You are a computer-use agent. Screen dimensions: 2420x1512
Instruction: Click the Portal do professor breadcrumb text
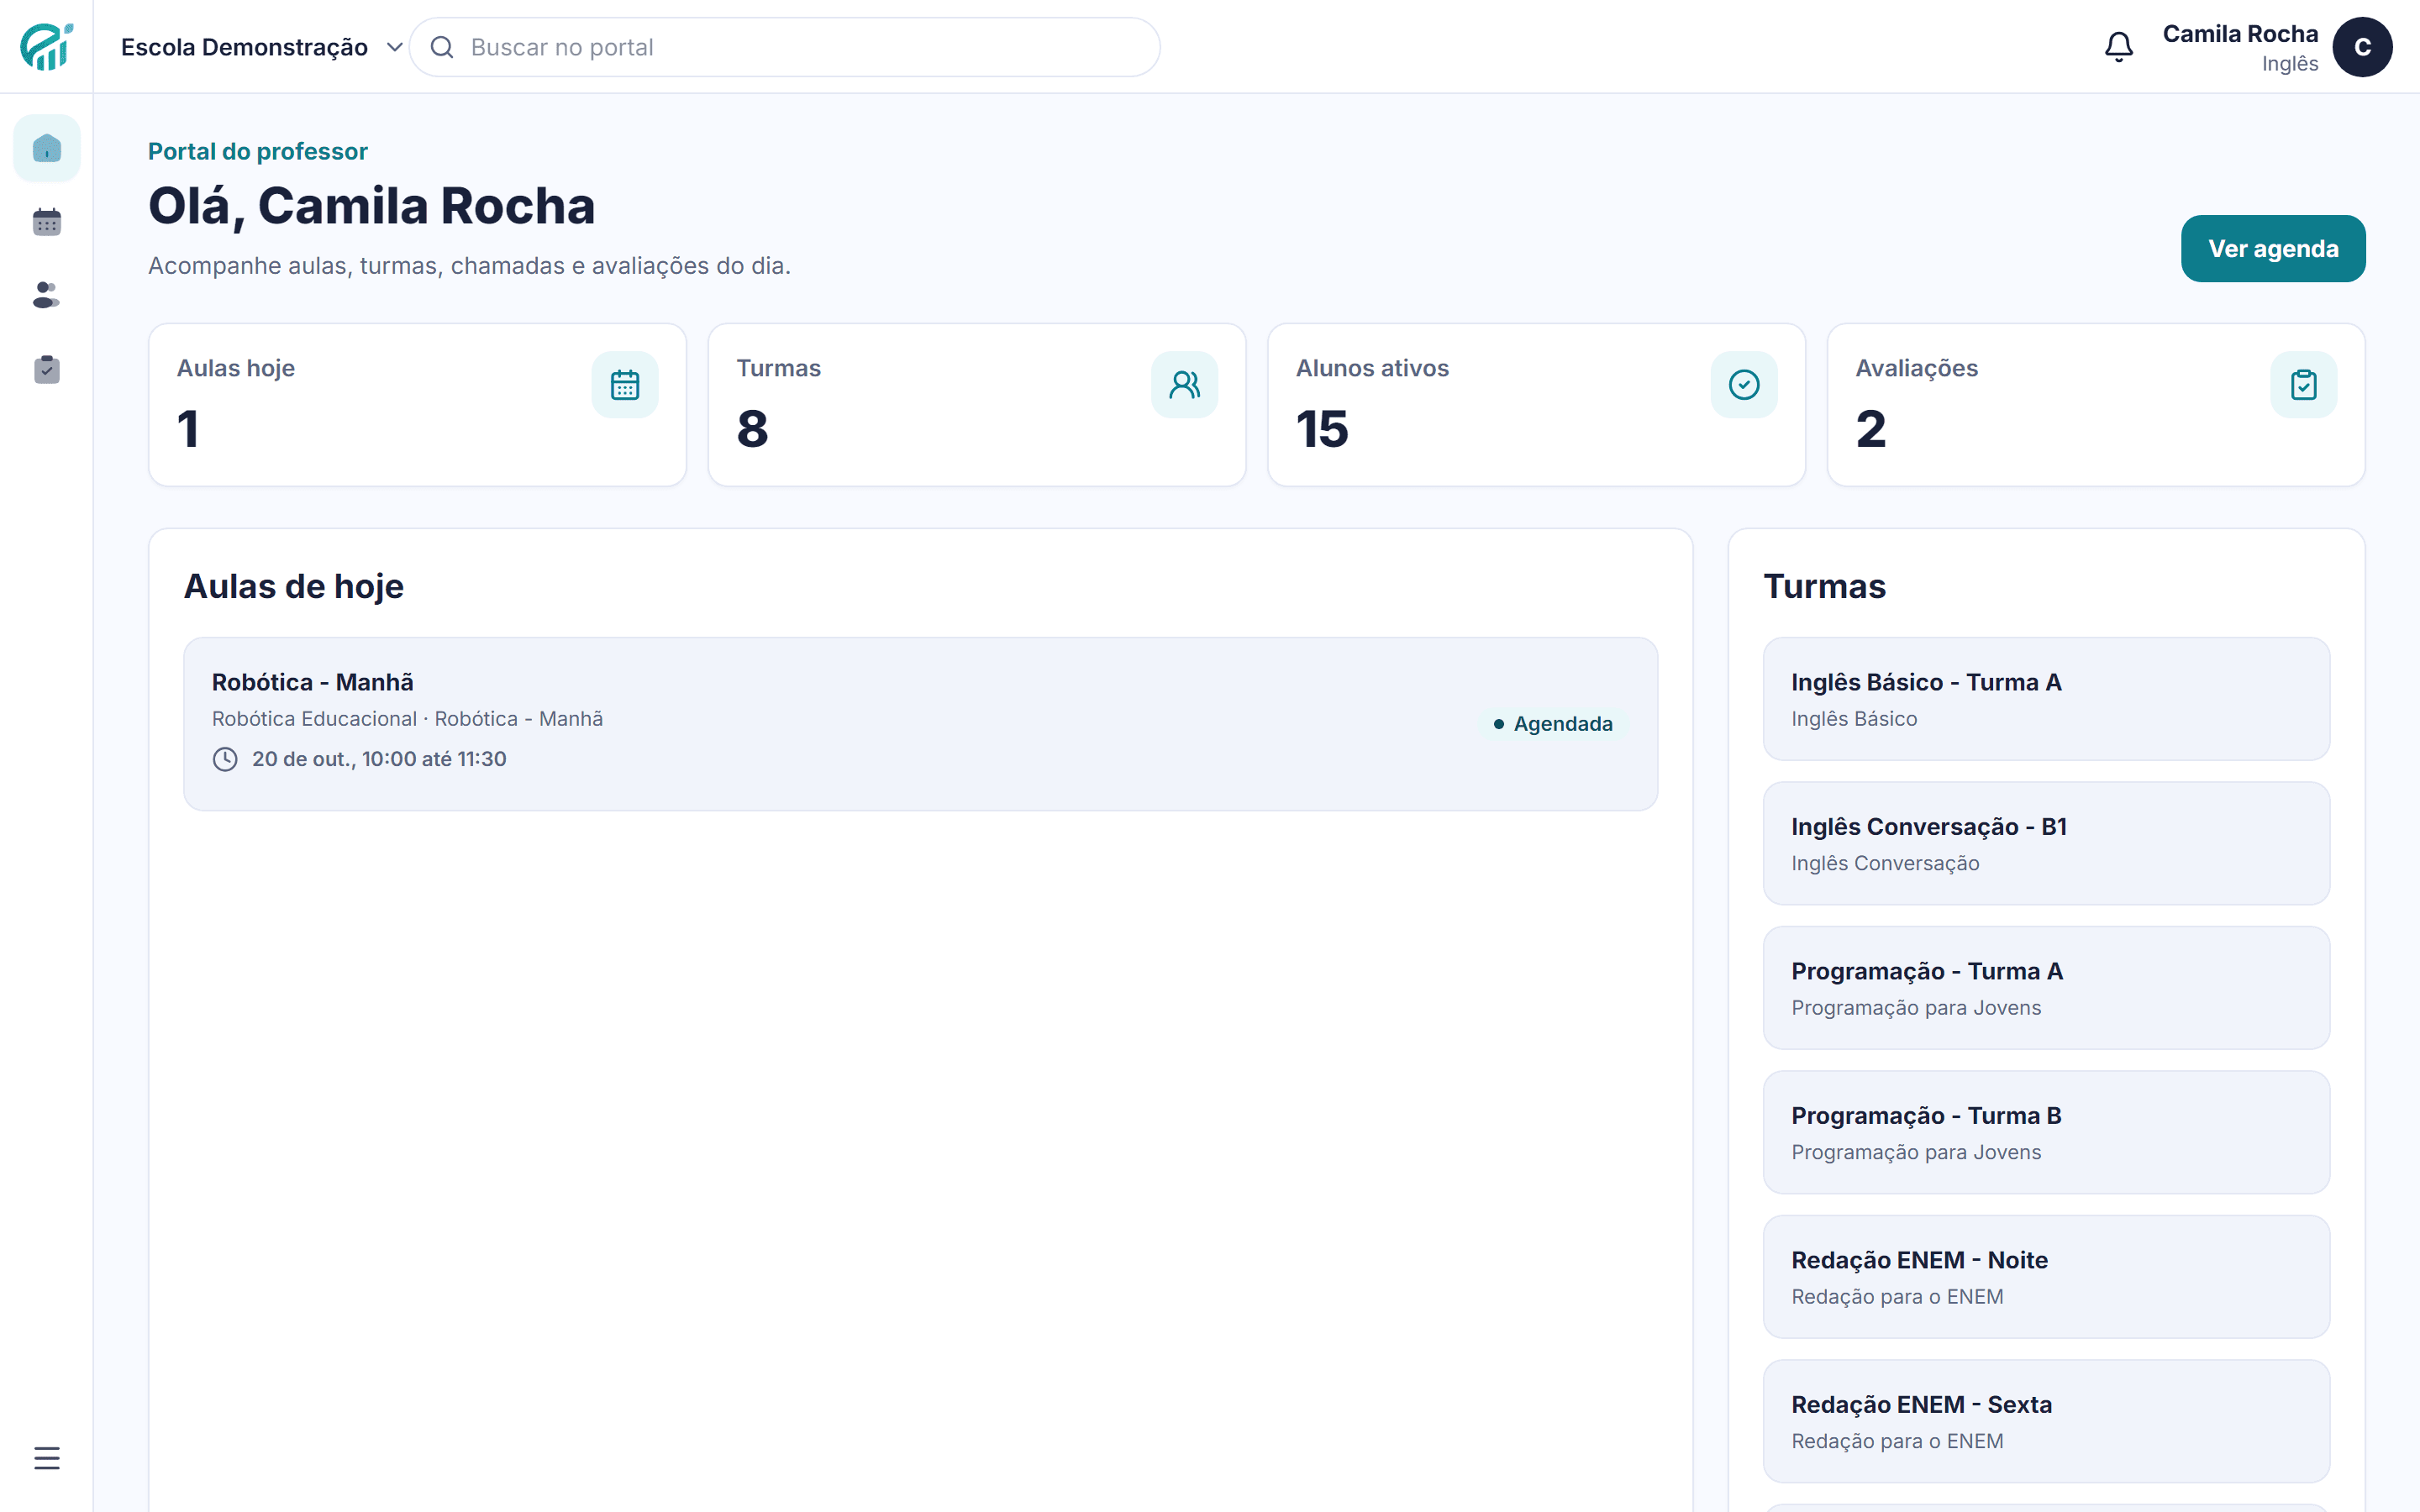pos(258,151)
